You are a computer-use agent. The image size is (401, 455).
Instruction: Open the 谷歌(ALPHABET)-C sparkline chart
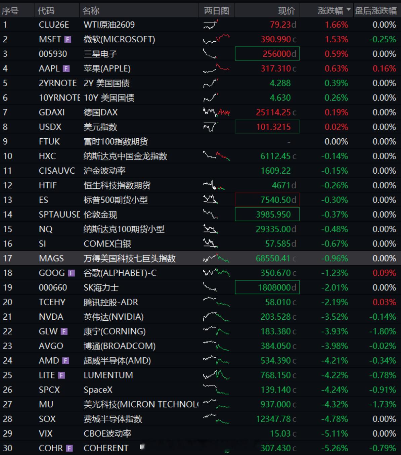click(216, 273)
